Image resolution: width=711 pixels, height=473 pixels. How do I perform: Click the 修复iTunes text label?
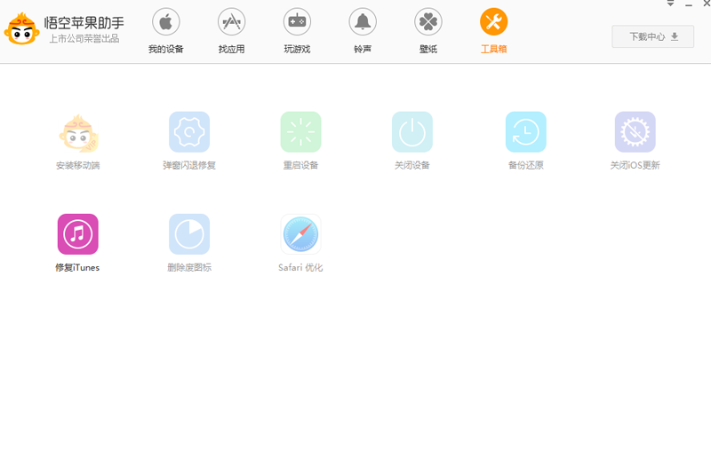(x=77, y=268)
